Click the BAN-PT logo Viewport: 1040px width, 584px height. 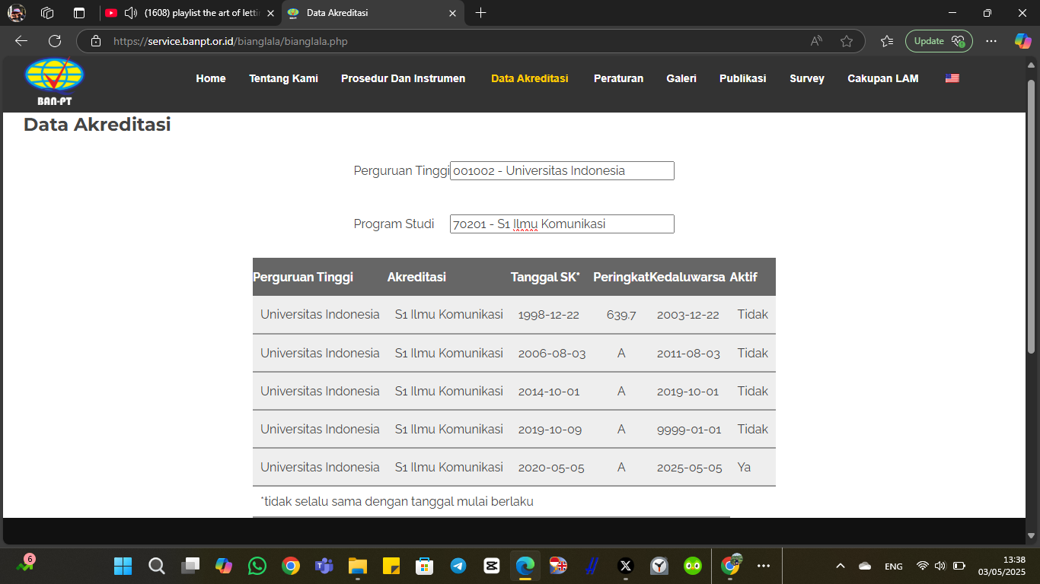pos(55,81)
